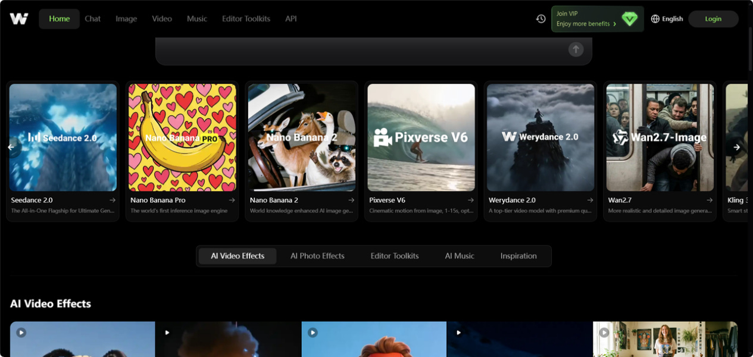Screen dimensions: 753x357
Task: Click the arrow next to Seedance 2.0 title
Action: pos(113,201)
